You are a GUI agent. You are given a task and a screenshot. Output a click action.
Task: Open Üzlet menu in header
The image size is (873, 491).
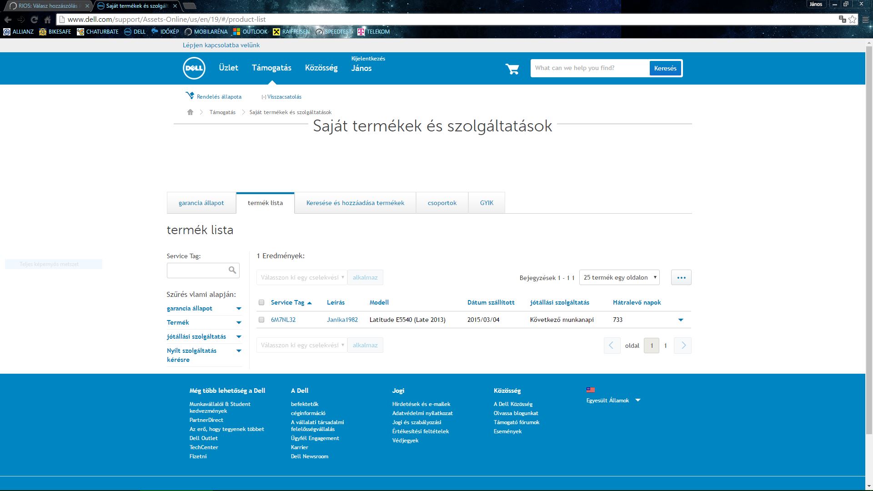pos(229,68)
